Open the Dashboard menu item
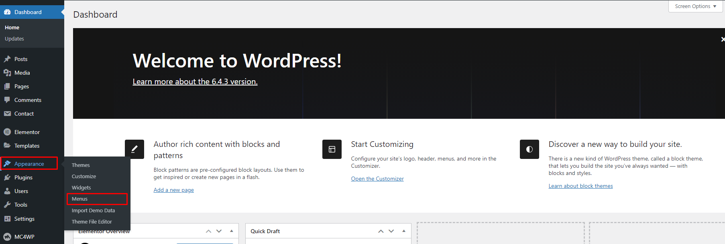The height and width of the screenshot is (244, 725). [32, 12]
